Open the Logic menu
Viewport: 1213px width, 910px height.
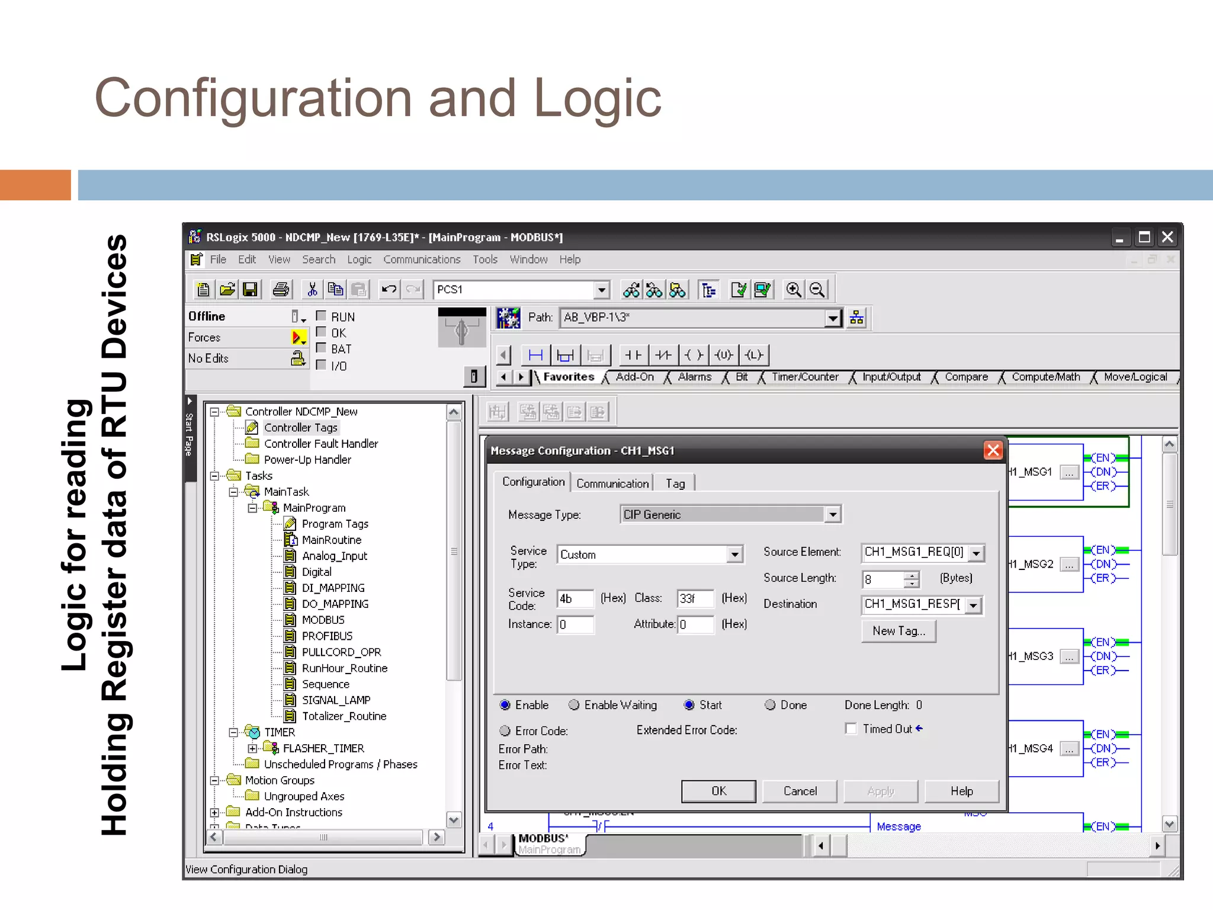(359, 259)
